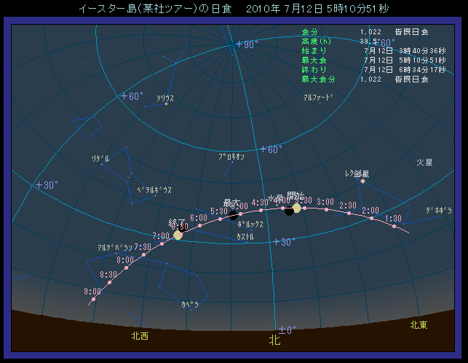
Task: Click the 9:00 dot on the path
Action: [95, 299]
